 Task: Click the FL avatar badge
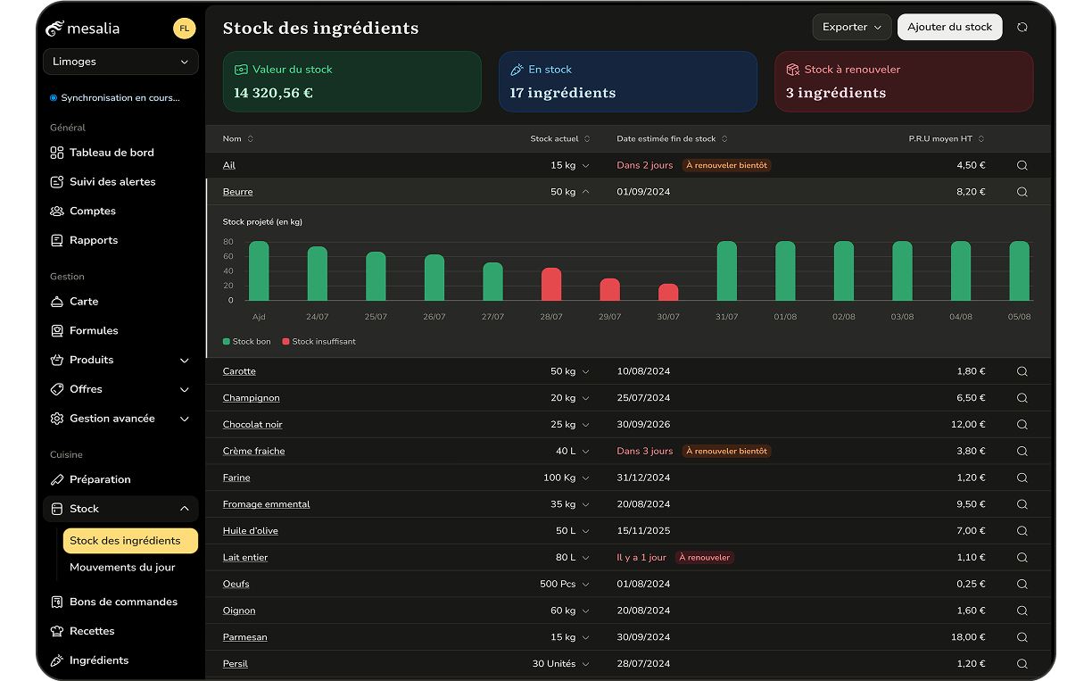pos(184,28)
